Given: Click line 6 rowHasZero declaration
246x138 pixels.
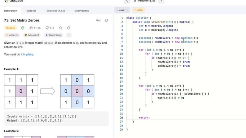Looking at the screenshot, I should [168, 38].
